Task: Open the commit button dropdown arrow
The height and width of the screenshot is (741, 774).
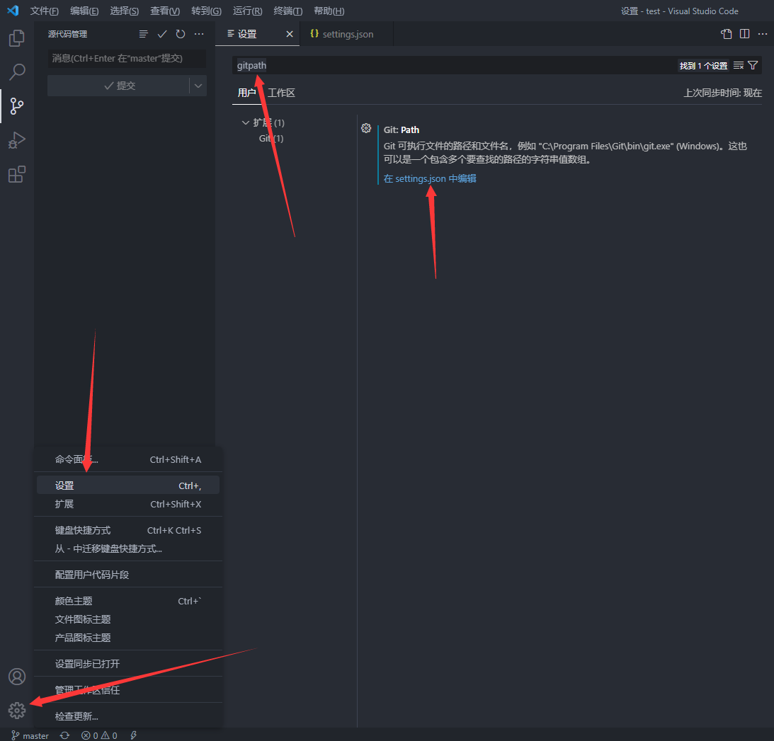Action: (x=198, y=86)
